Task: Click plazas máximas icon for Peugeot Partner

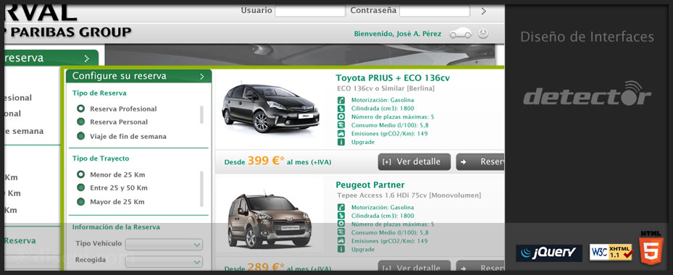Action: pyautogui.click(x=341, y=224)
